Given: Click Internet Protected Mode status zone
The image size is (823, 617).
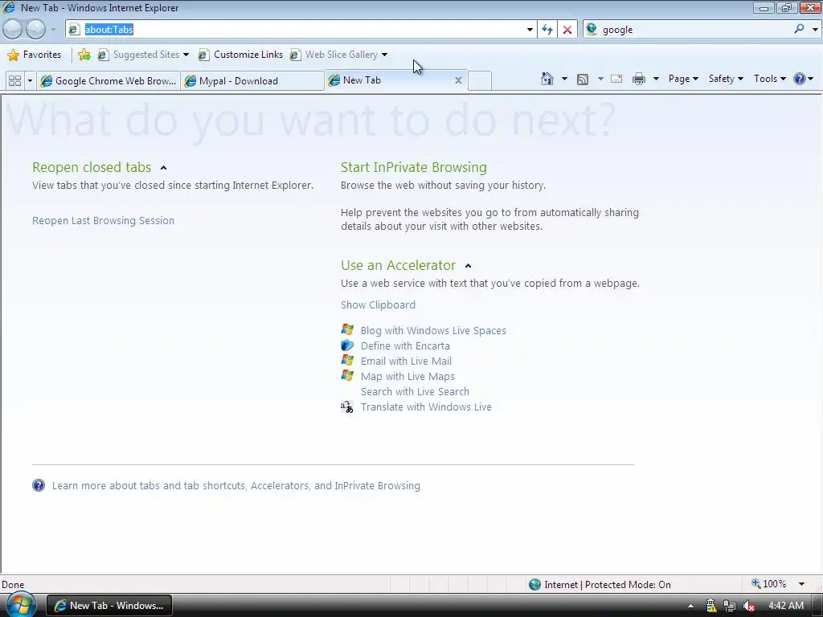Looking at the screenshot, I should click(600, 585).
